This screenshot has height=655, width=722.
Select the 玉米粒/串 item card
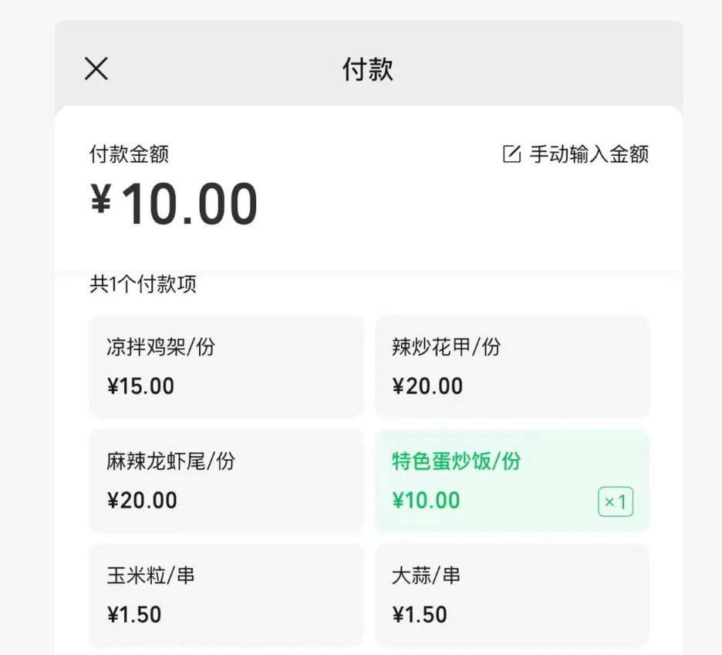225,595
